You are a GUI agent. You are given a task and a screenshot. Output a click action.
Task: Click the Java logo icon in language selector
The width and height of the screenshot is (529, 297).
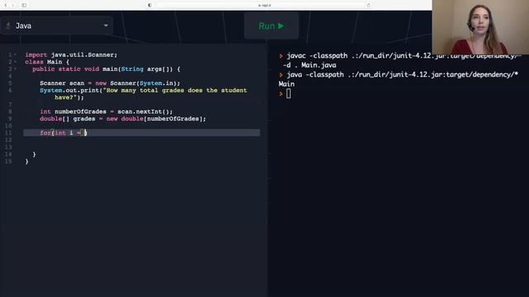[8, 26]
